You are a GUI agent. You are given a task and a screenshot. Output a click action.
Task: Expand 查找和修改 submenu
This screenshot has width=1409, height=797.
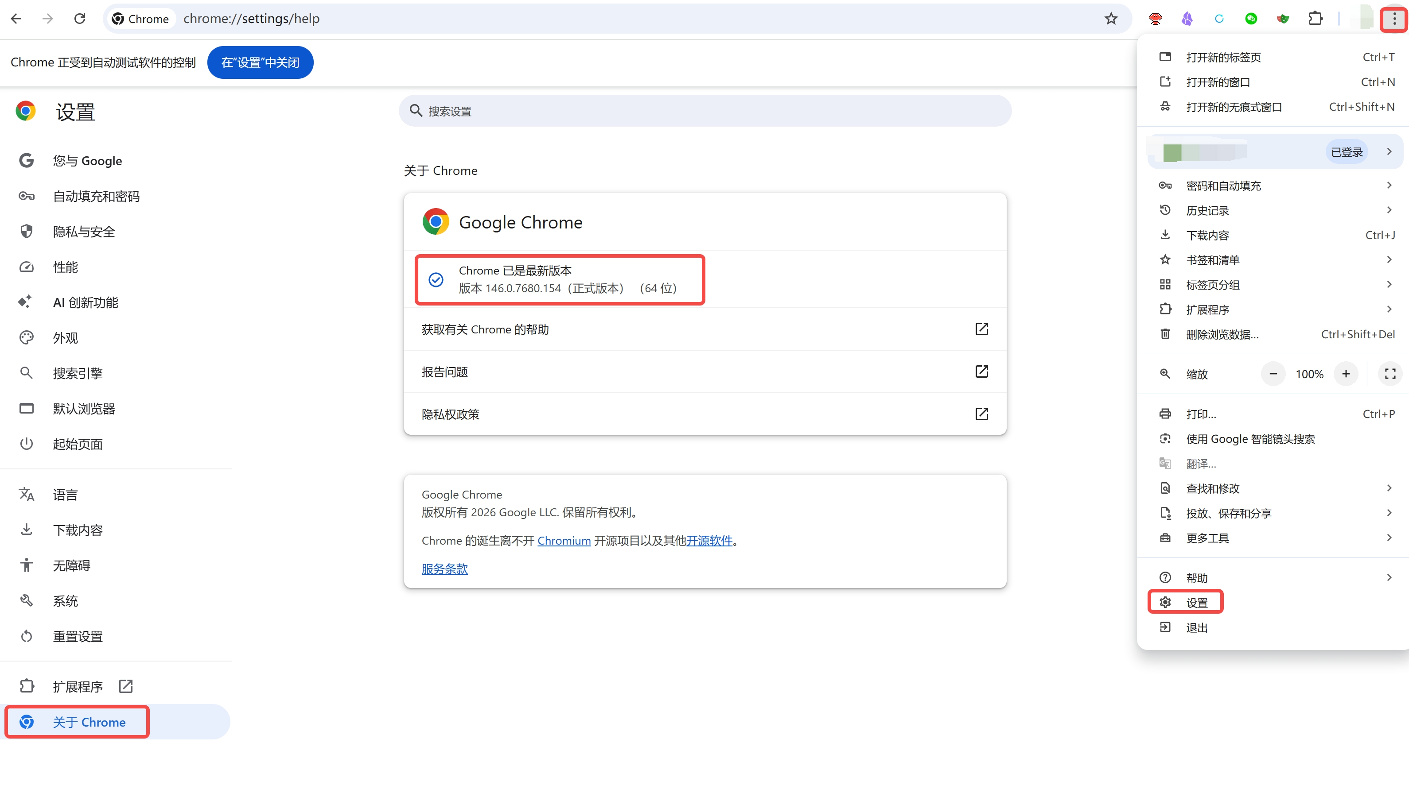pos(1273,488)
